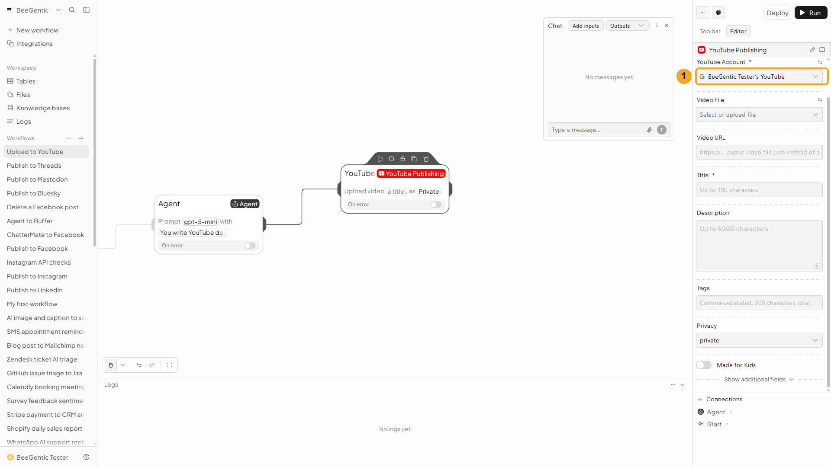The height and width of the screenshot is (467, 831).
Task: Open Workflows section more options
Action: pos(69,138)
